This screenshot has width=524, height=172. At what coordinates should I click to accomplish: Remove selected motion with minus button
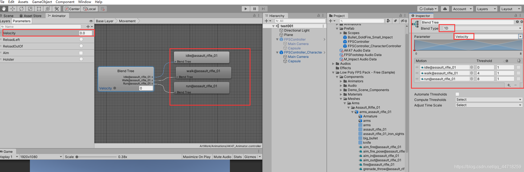515,85
